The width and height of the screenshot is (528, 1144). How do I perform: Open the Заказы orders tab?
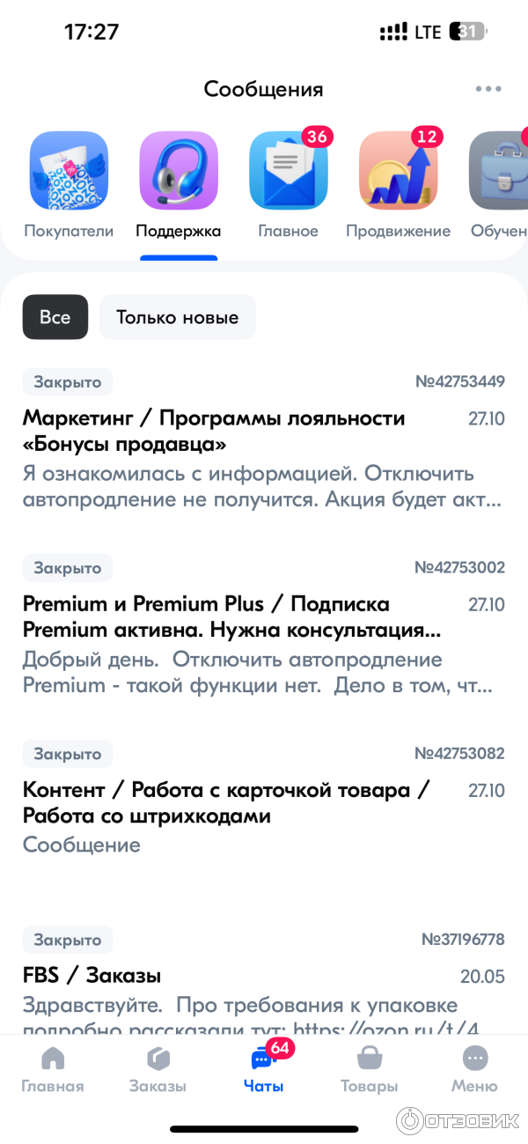[158, 1068]
